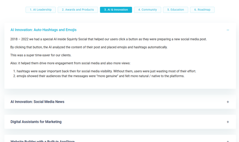Expand Social Media News via plus icon
The image size is (239, 142).
click(228, 102)
